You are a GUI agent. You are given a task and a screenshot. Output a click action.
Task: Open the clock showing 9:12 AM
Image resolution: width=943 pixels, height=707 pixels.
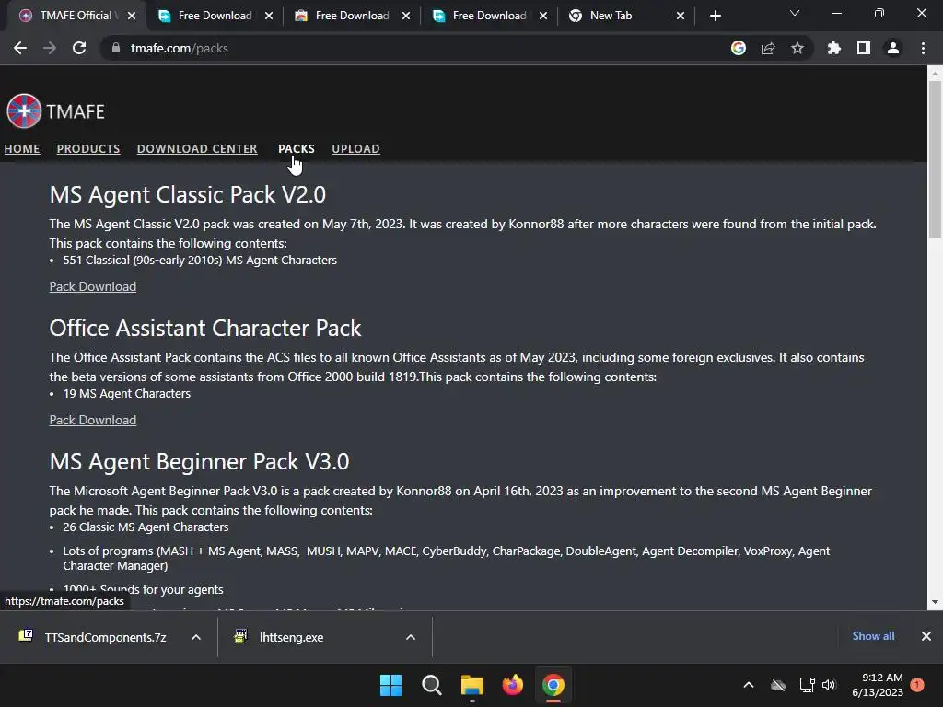point(878,685)
